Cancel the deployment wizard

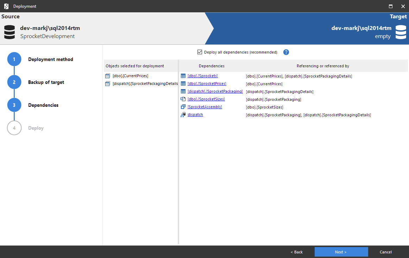tap(385, 252)
